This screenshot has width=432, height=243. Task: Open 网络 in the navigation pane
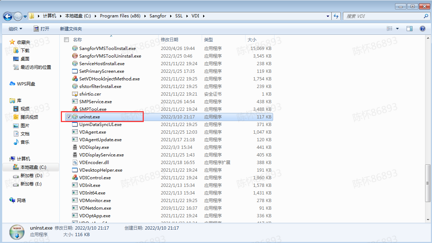pyautogui.click(x=18, y=200)
